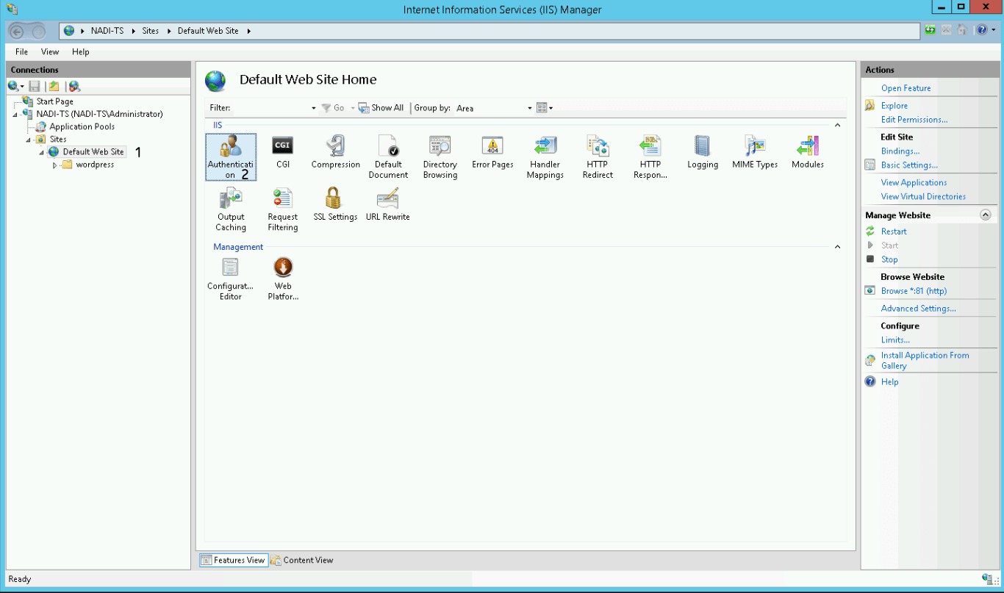Click Browse *:81 (http) link
The width and height of the screenshot is (1004, 593).
914,291
